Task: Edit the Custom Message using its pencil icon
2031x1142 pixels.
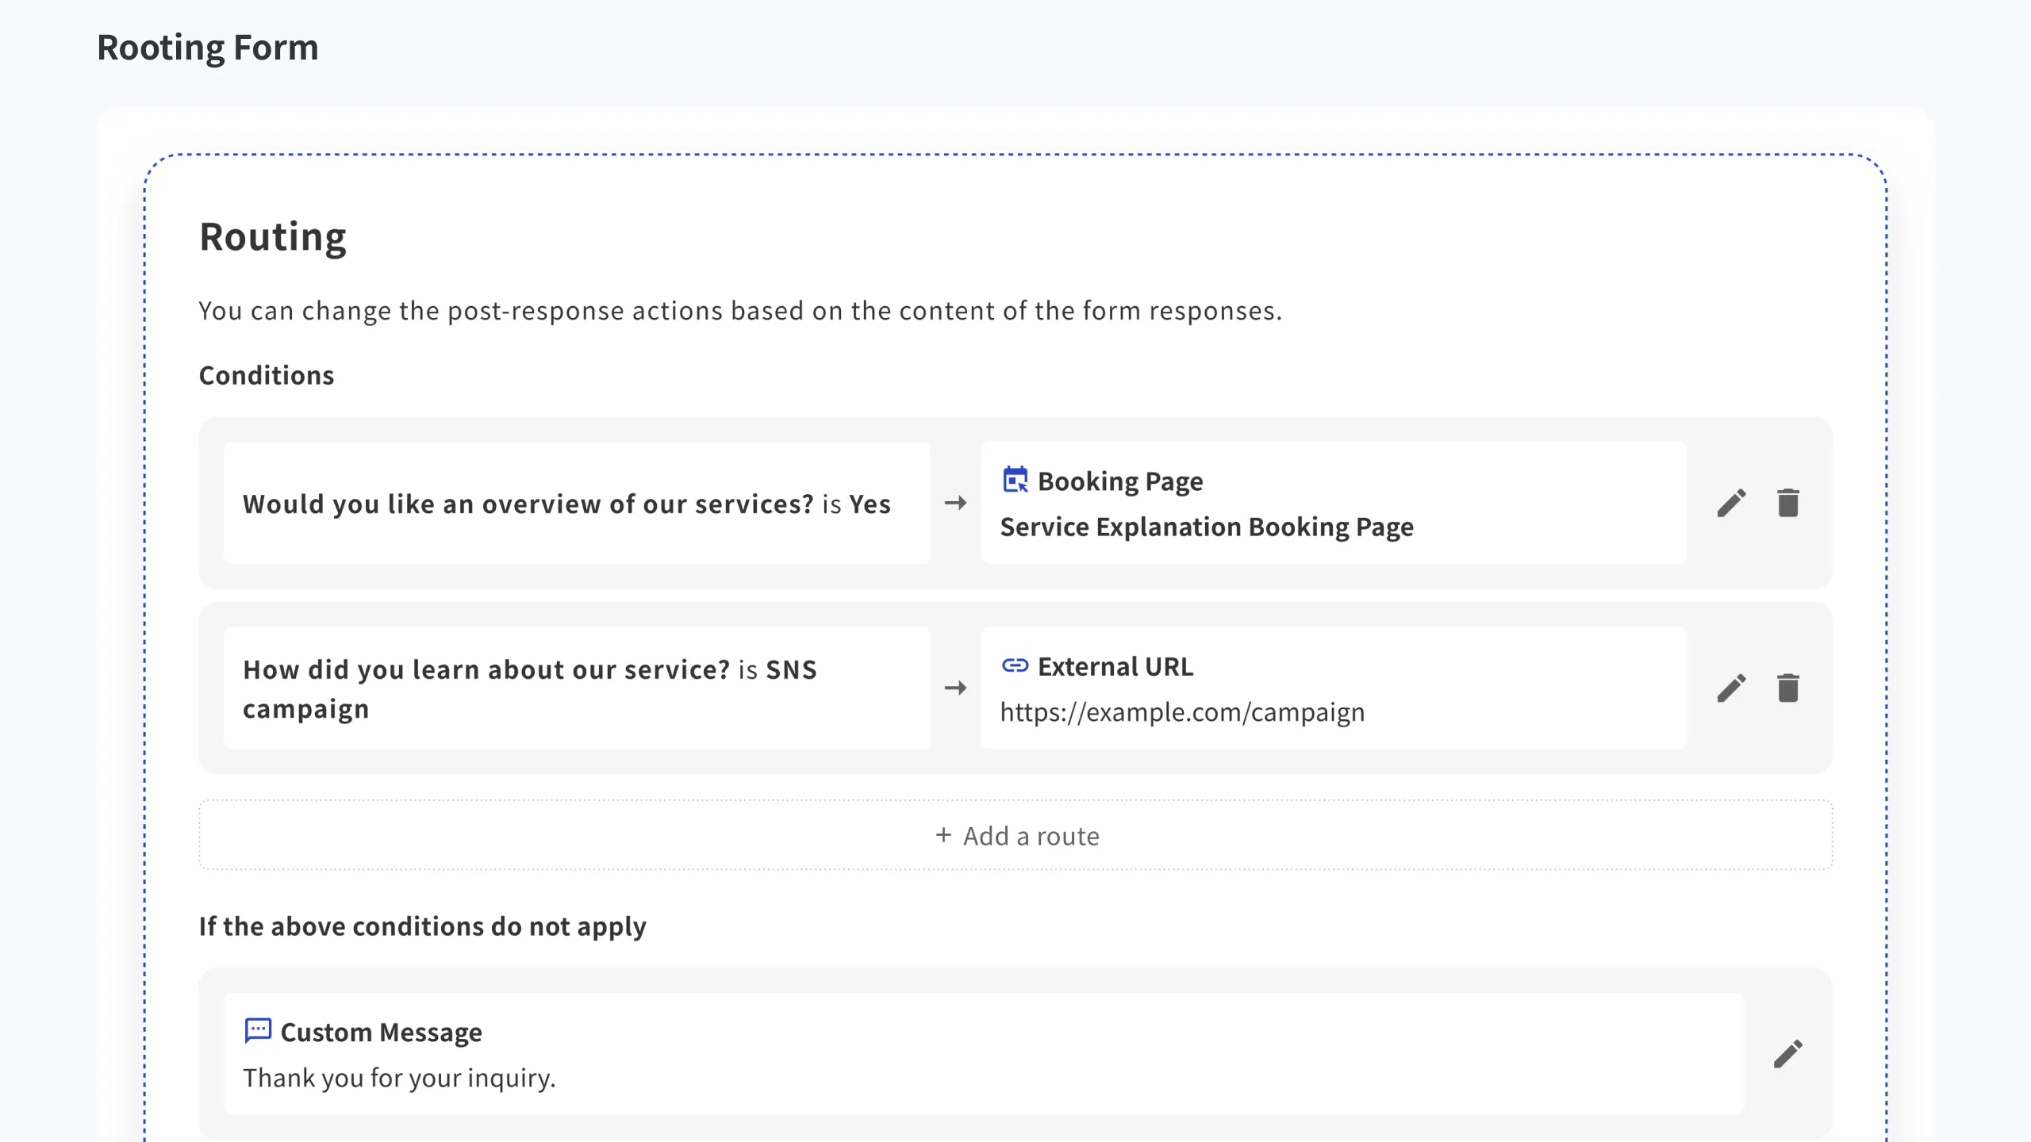Action: [x=1788, y=1053]
